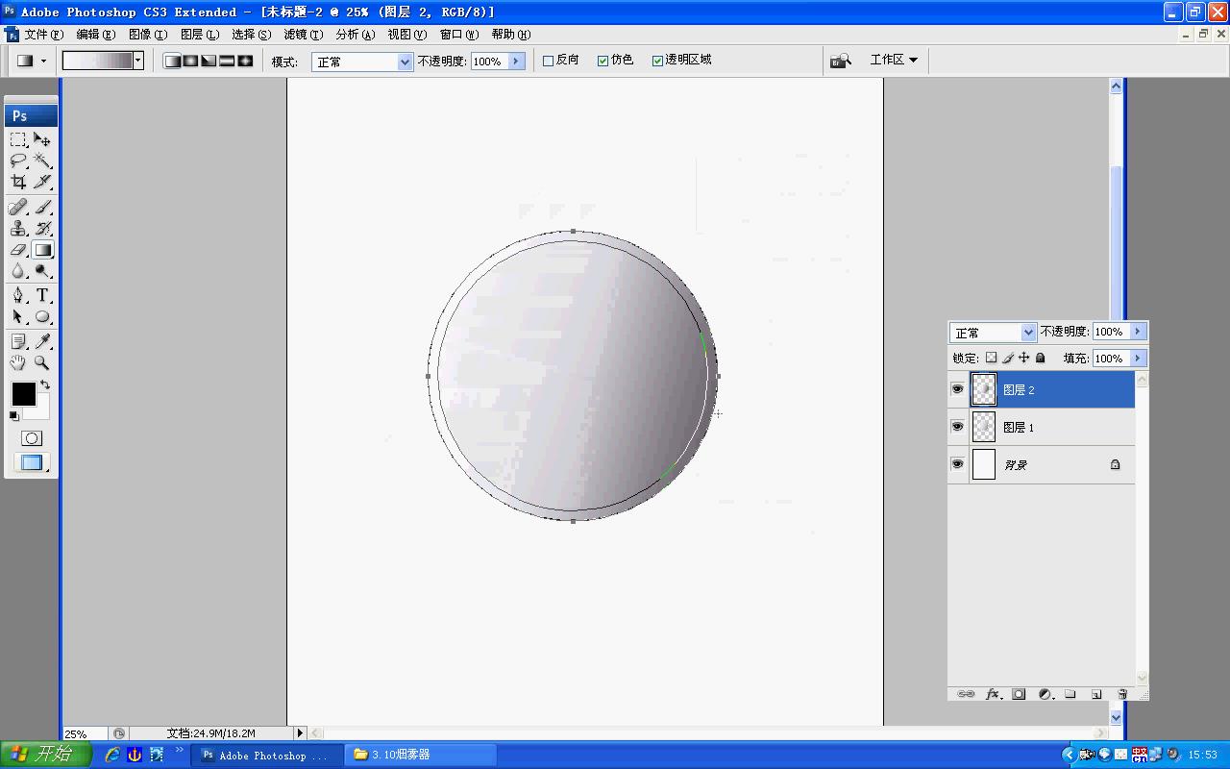Image resolution: width=1230 pixels, height=769 pixels.
Task: Select the Pen tool
Action: (18, 295)
